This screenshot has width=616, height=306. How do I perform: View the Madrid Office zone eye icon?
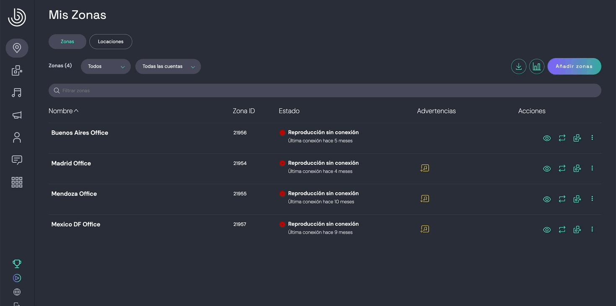click(547, 169)
